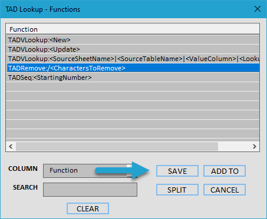The image size is (267, 219).
Task: Click the SAVE button
Action: tap(177, 171)
